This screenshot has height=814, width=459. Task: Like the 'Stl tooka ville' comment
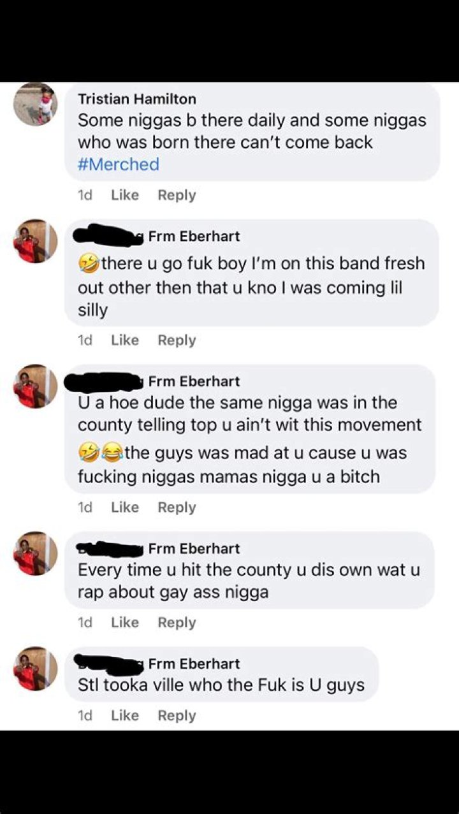point(125,715)
